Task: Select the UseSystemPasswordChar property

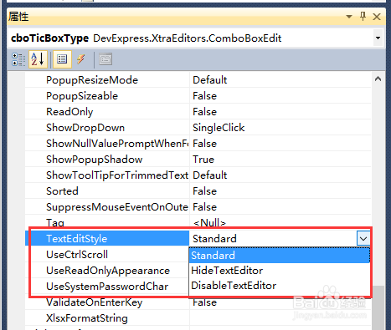Action: 107,287
